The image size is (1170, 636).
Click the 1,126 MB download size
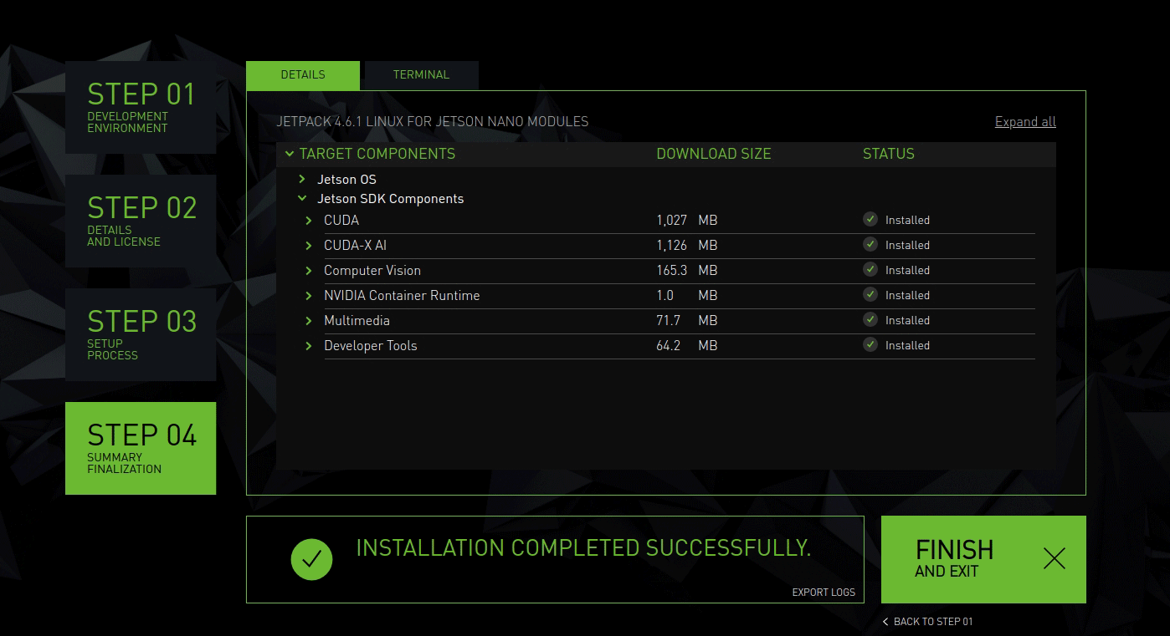click(x=686, y=246)
